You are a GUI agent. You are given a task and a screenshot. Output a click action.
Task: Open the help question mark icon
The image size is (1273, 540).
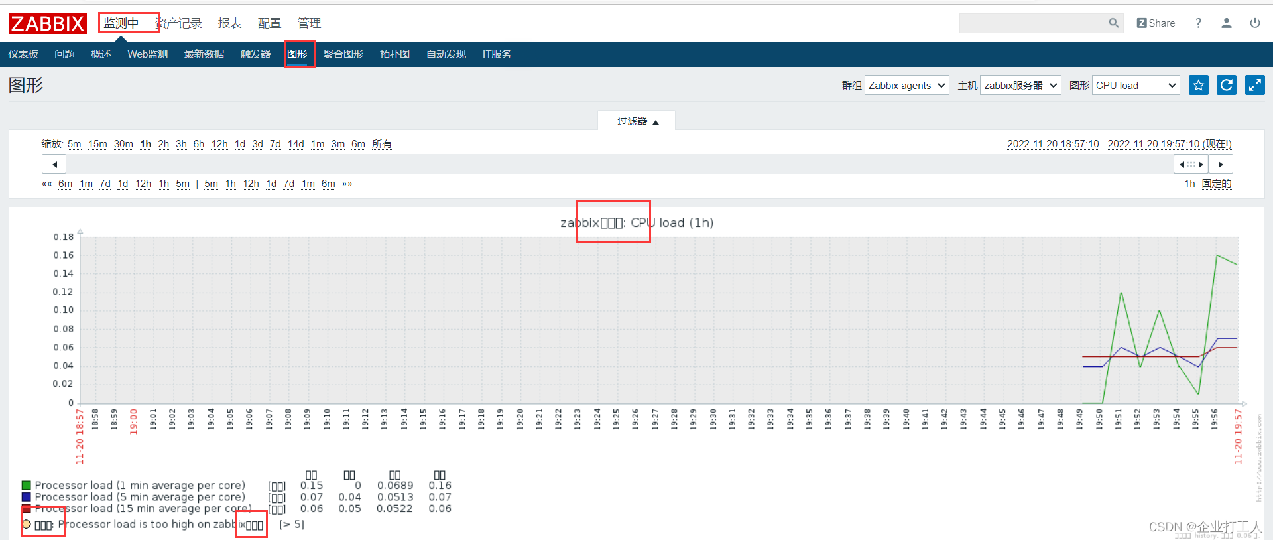tap(1198, 23)
